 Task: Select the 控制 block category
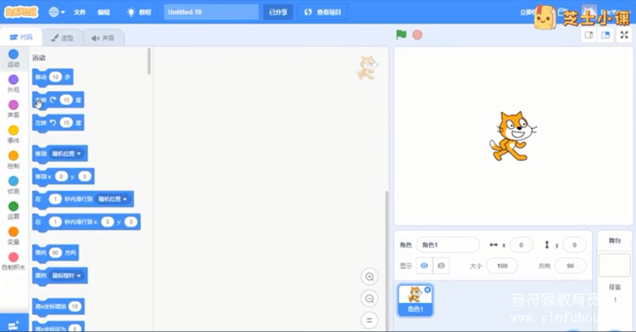13,160
